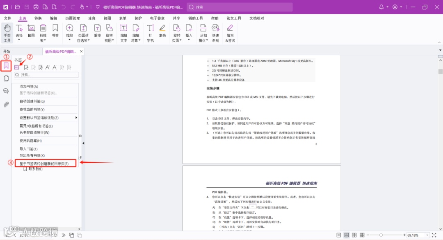Viewport: 443px width, 240px height.
Task: Open the Bookmarks panel in sidebar
Action: point(6,66)
